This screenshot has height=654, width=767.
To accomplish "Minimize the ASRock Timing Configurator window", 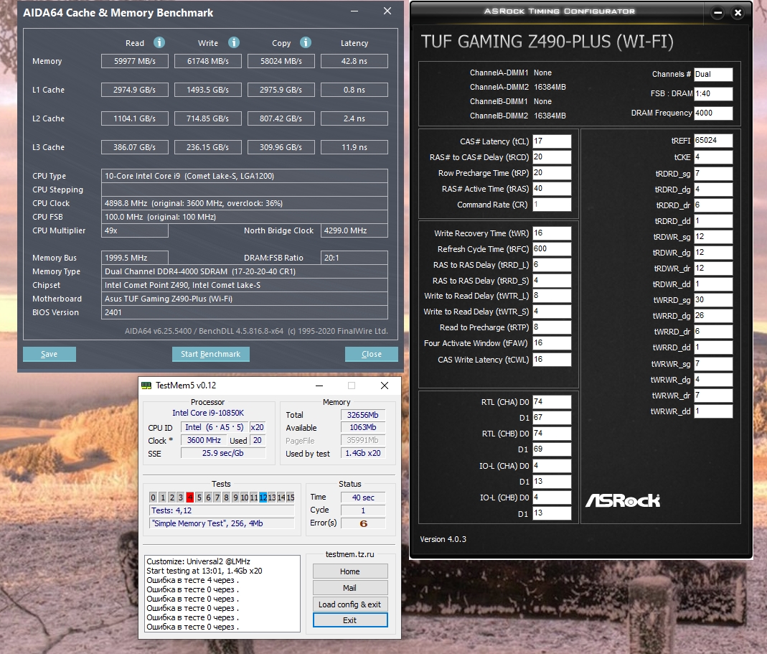I will (717, 13).
